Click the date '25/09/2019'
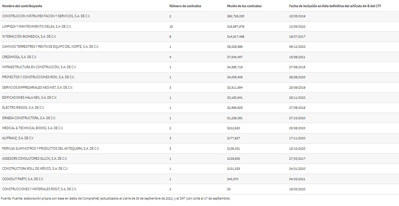The width and height of the screenshot is (399, 206). point(297,87)
